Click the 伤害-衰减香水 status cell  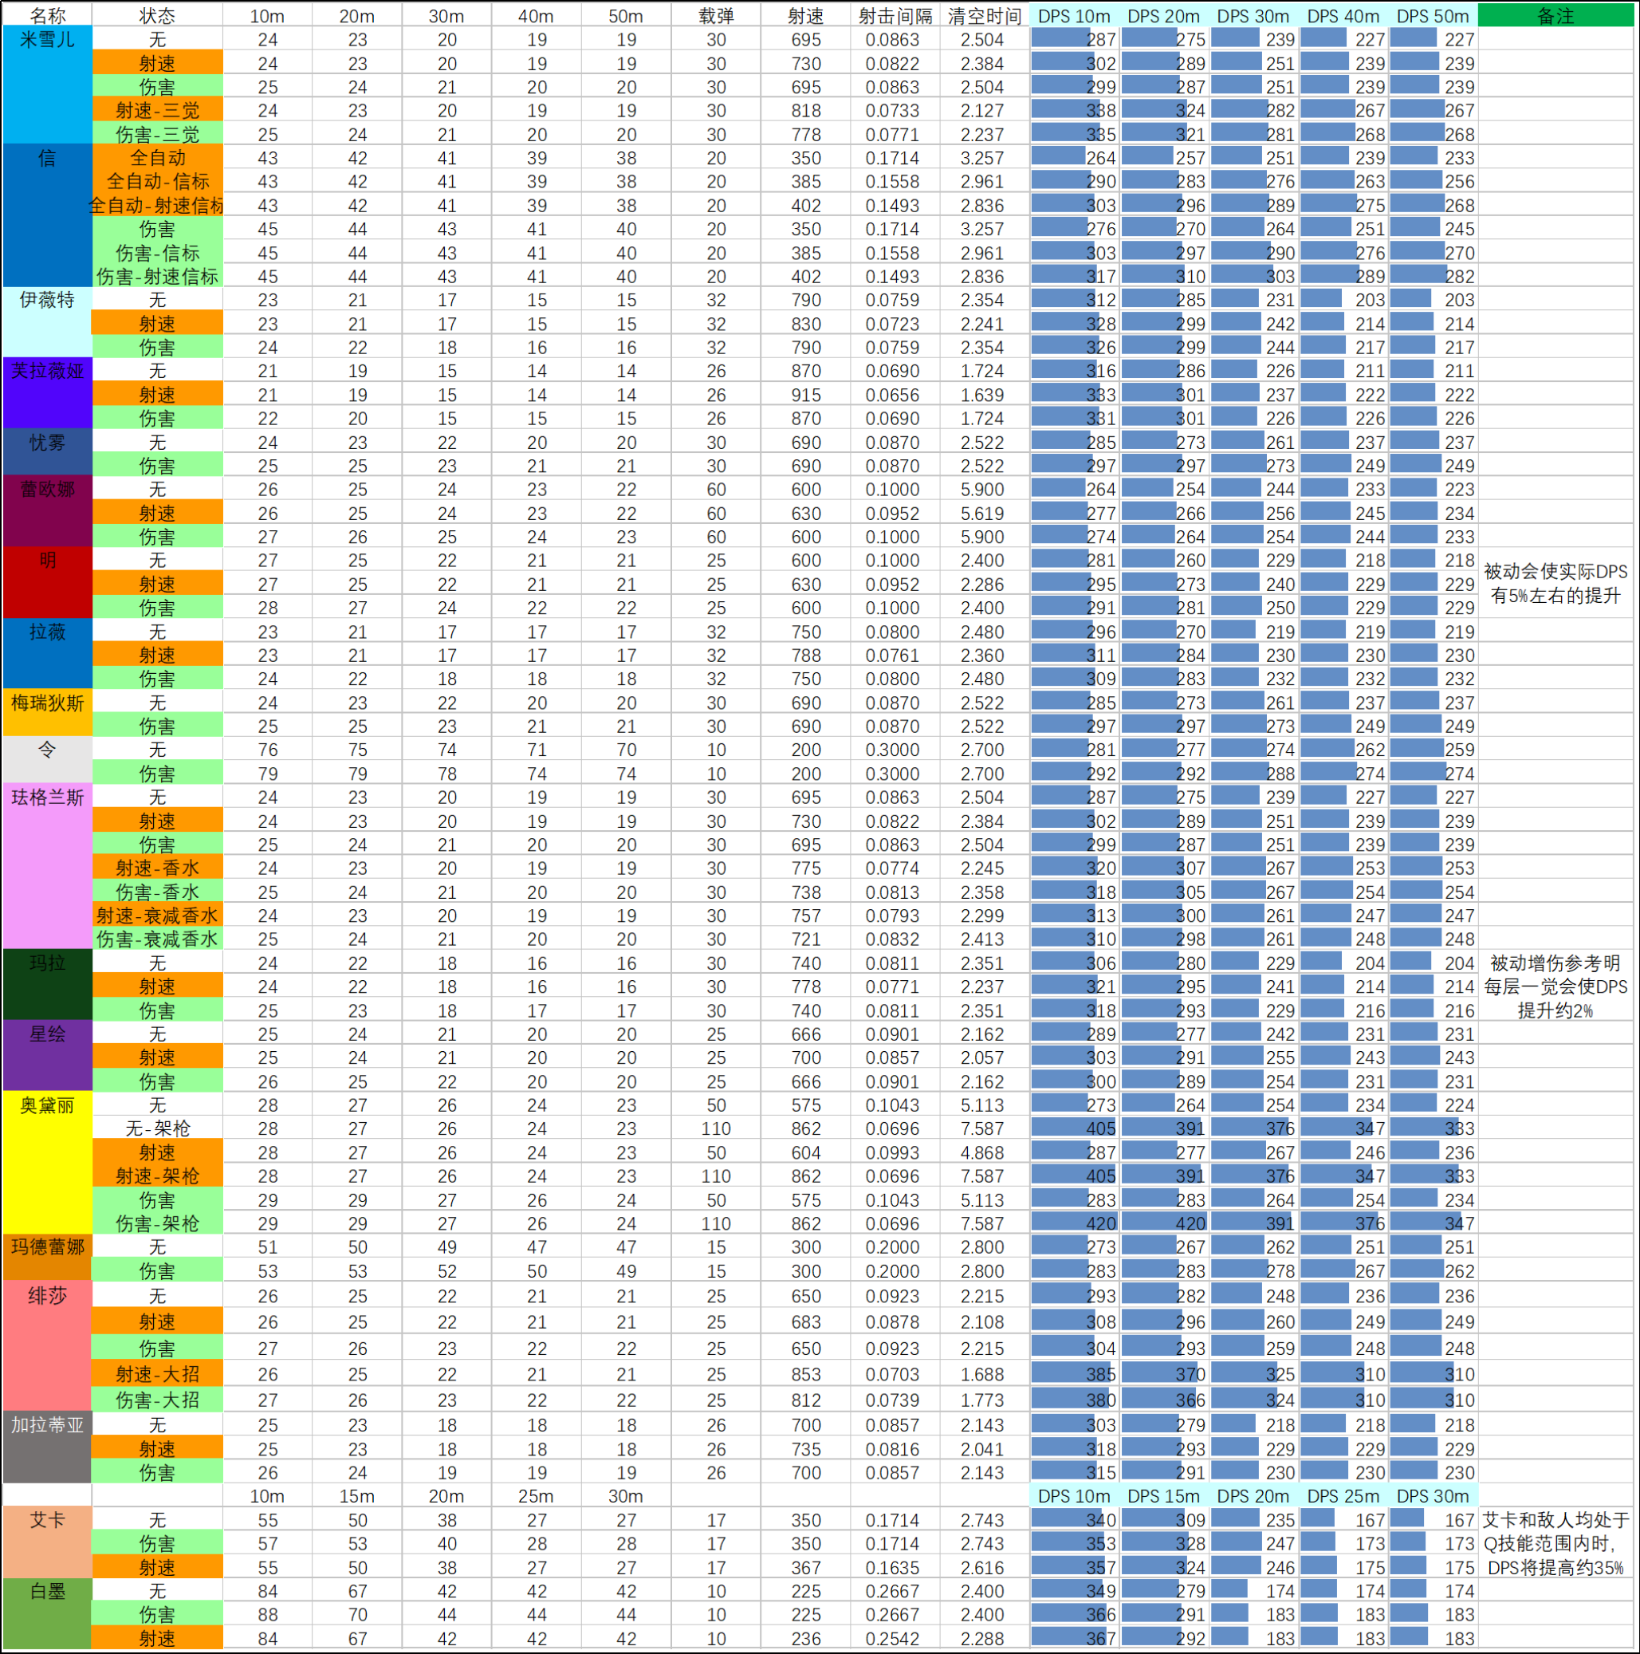158,939
